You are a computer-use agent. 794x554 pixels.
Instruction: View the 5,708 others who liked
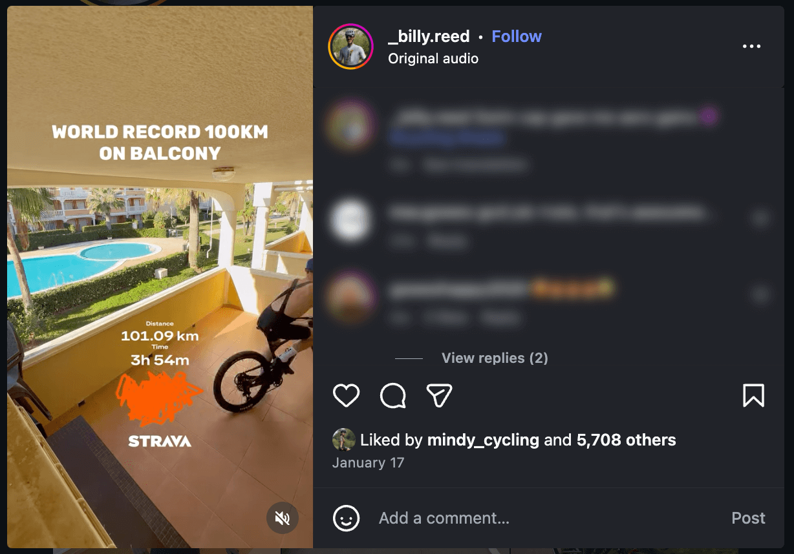coord(626,440)
